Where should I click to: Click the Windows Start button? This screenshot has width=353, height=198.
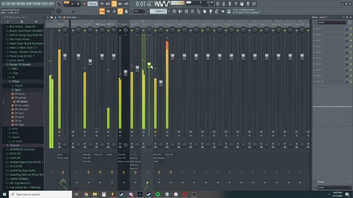tap(4, 194)
